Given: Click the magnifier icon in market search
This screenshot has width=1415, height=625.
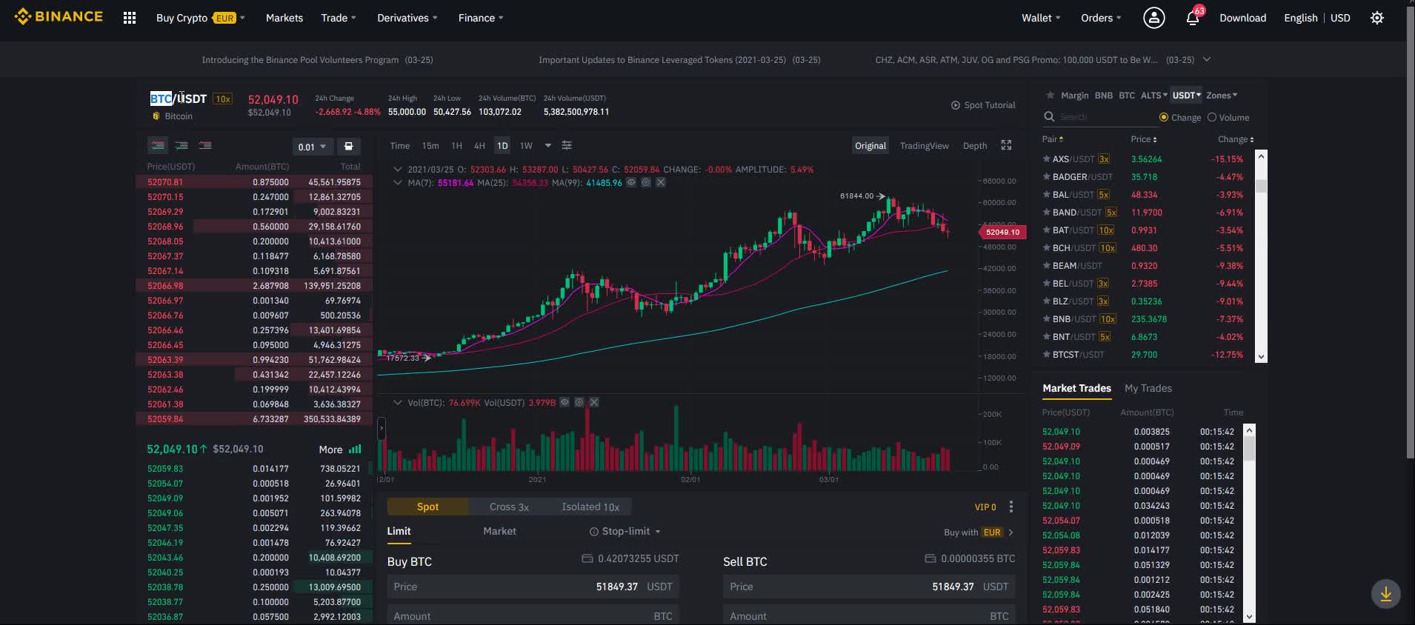Looking at the screenshot, I should (x=1049, y=117).
